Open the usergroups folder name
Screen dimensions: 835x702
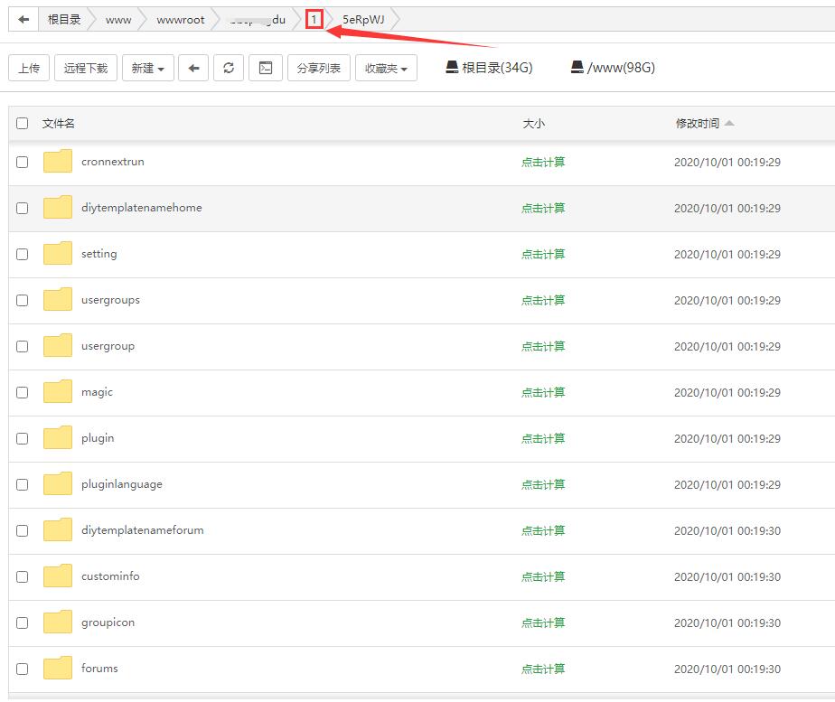point(110,300)
